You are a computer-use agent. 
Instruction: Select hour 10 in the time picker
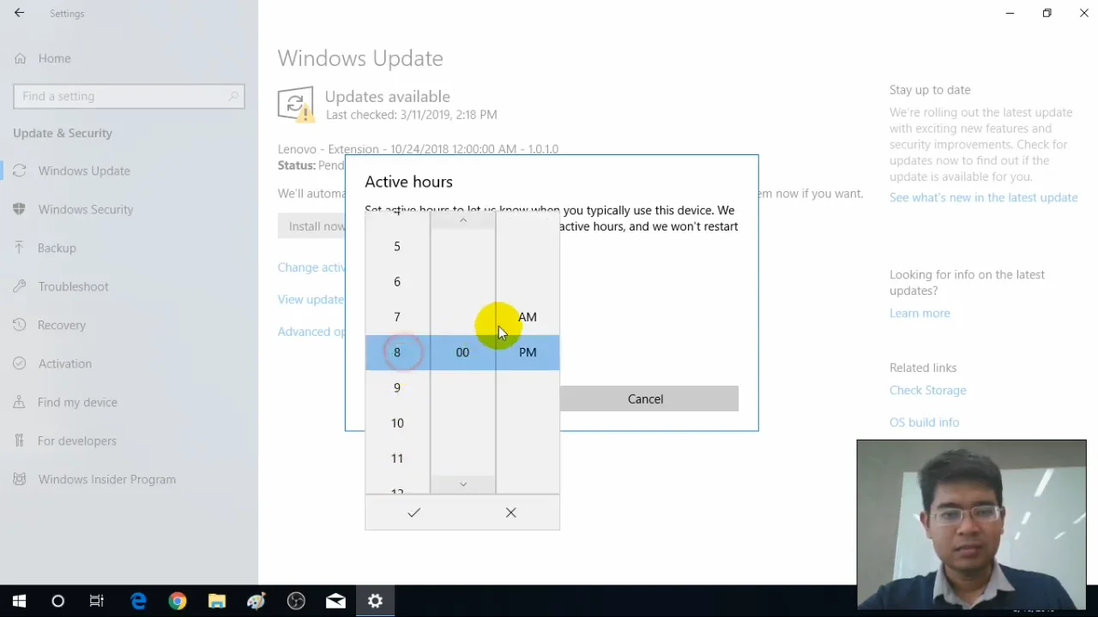tap(397, 422)
